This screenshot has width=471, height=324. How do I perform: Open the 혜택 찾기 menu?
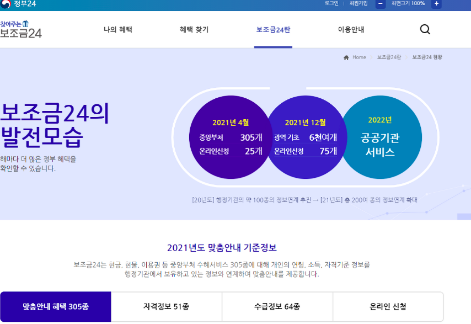click(194, 29)
